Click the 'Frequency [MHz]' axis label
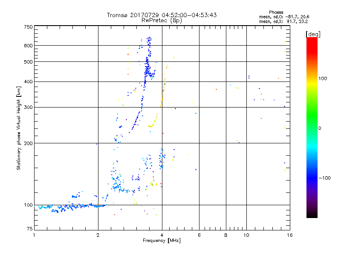Screen dimensions: 341x256 click(162, 241)
